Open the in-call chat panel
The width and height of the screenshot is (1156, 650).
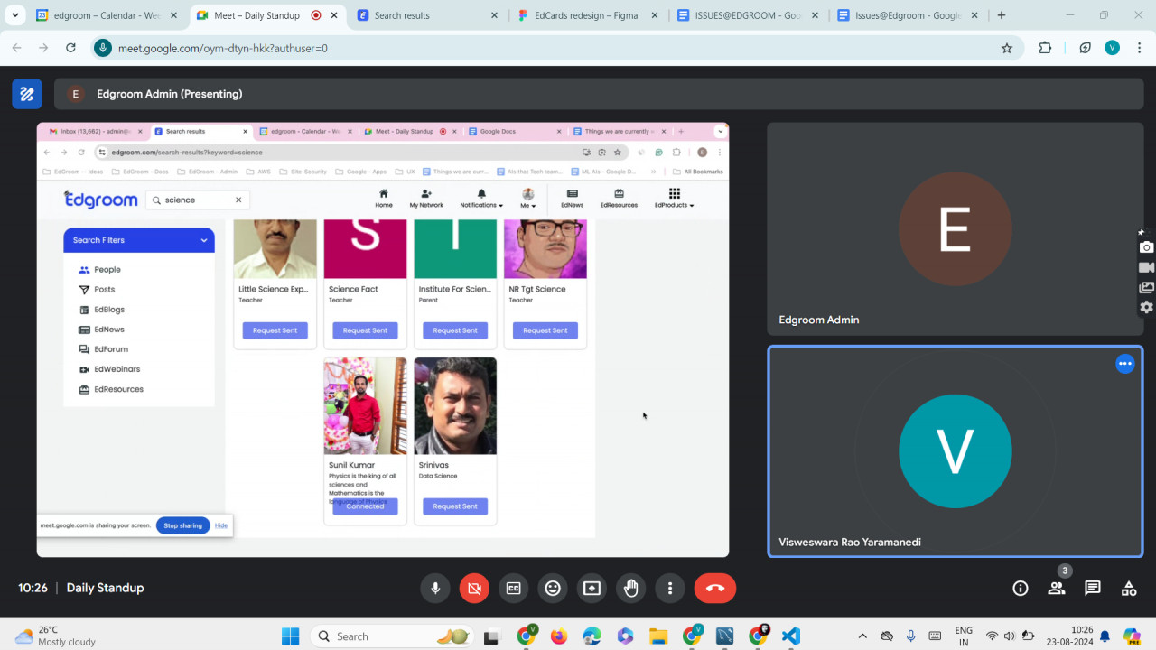click(1093, 589)
